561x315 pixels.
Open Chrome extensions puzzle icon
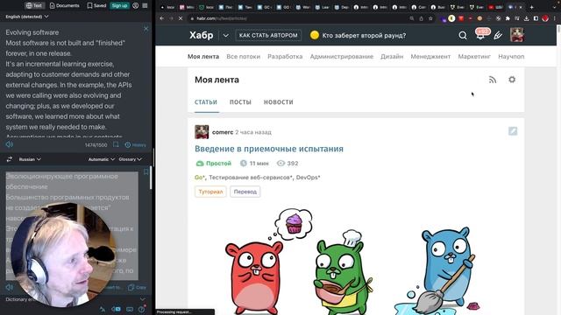point(508,18)
